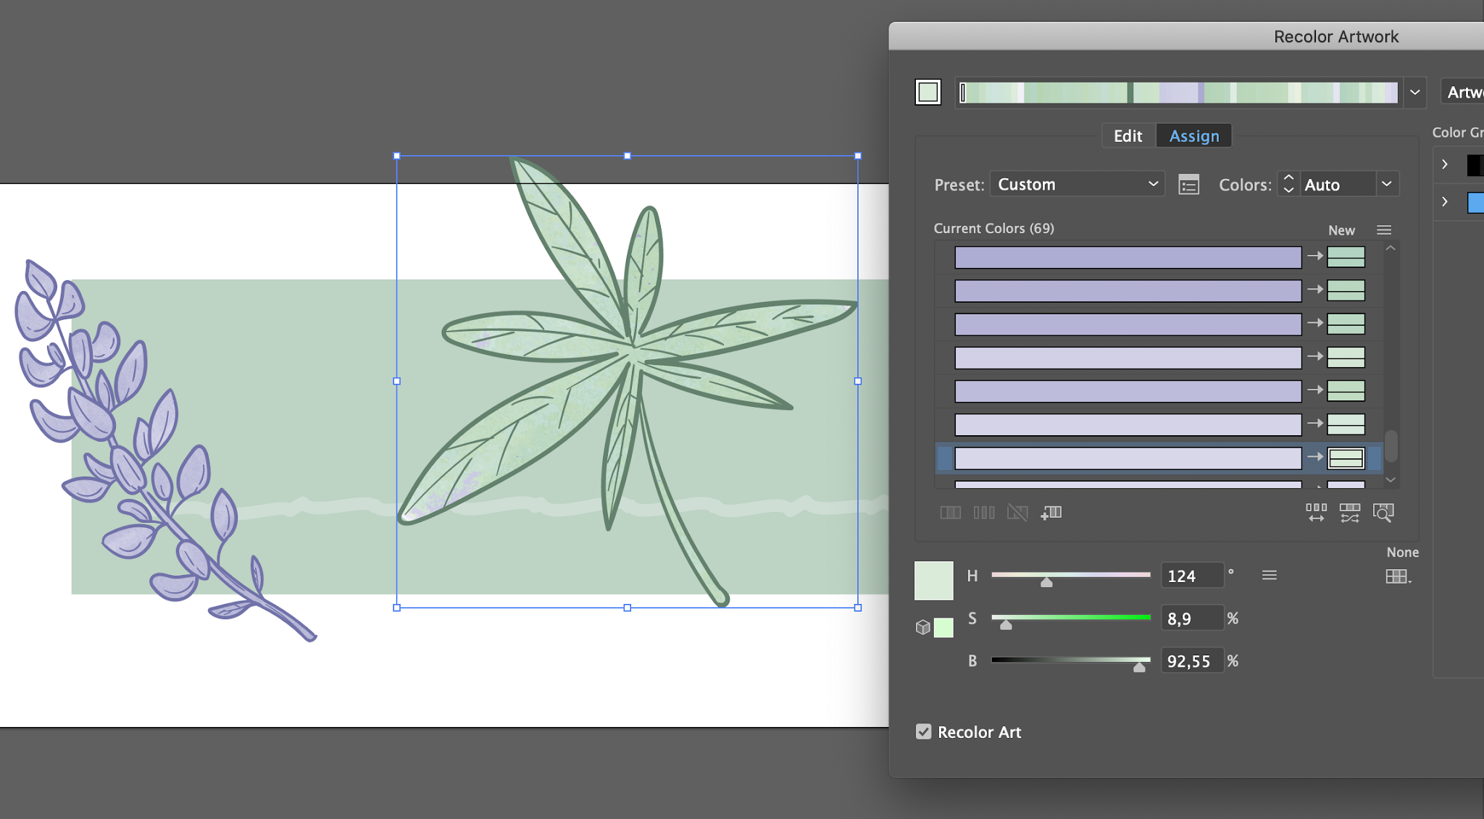Expand the first color group in list
Image resolution: width=1484 pixels, height=819 pixels.
(x=1444, y=164)
